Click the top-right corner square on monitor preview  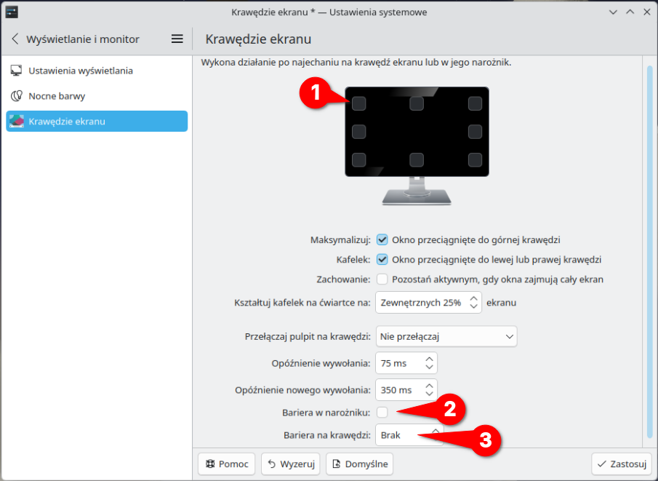[x=475, y=104]
